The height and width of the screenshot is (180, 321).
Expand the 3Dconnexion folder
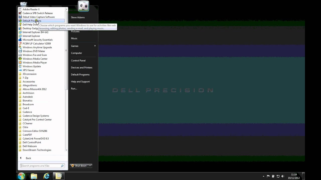[x=29, y=74]
